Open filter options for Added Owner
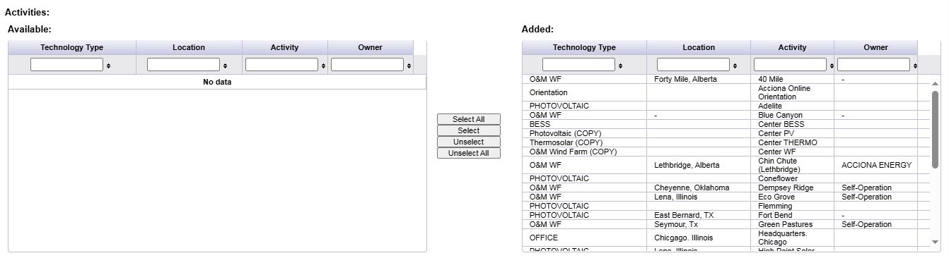Viewport: 949px width, 258px height. [x=915, y=66]
